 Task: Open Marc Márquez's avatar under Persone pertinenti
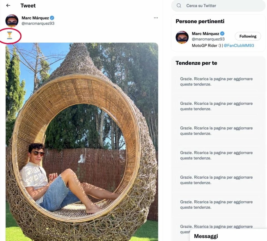pyautogui.click(x=182, y=37)
